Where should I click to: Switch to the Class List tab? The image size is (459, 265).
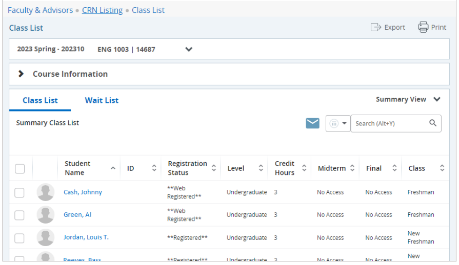(40, 100)
